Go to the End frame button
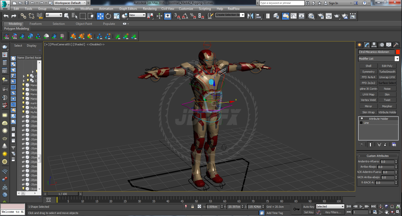The width and height of the screenshot is (402, 216). 373,206
